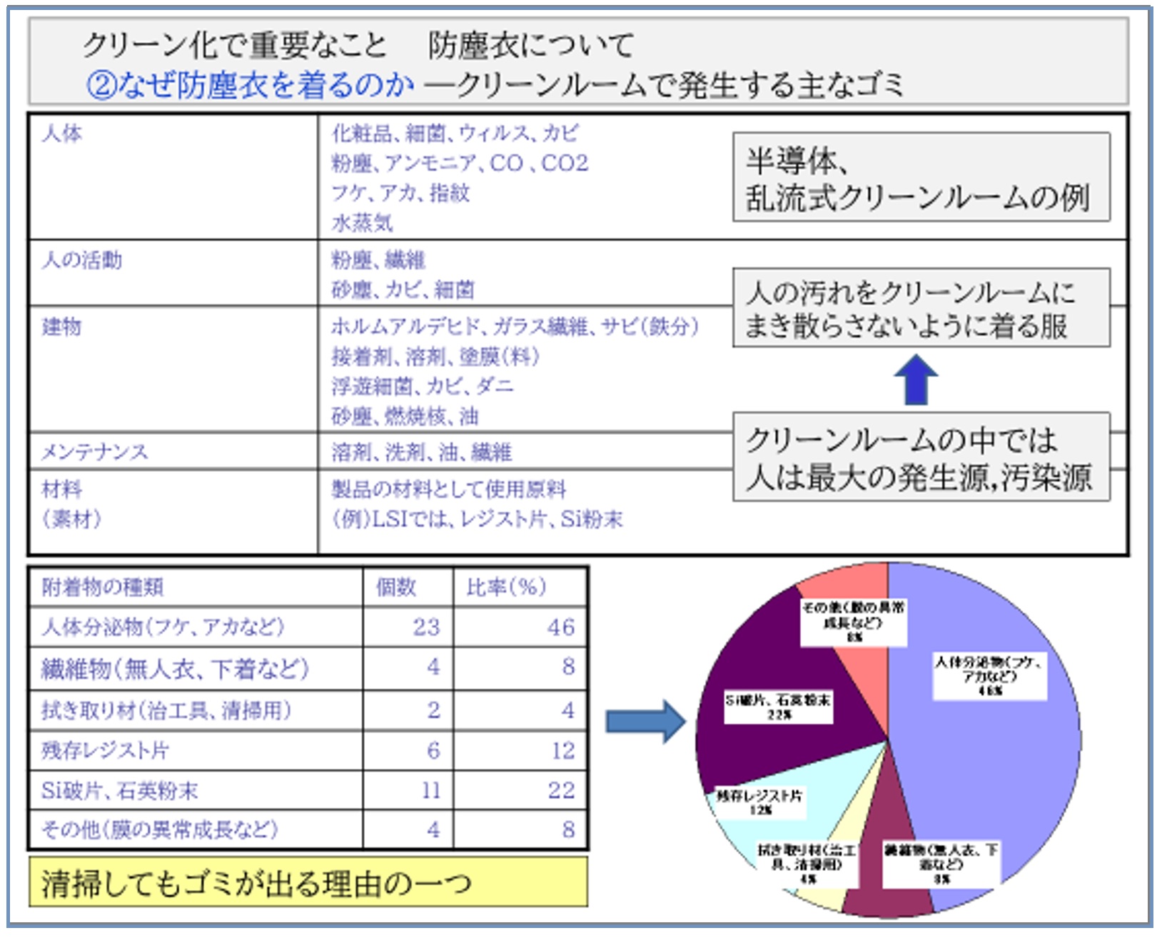The image size is (1162, 938).
Task: Click the ratio 8 in the その他 row
Action: [568, 829]
